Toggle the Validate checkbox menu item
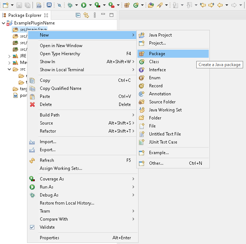This screenshot has width=246, height=244. 32,227
